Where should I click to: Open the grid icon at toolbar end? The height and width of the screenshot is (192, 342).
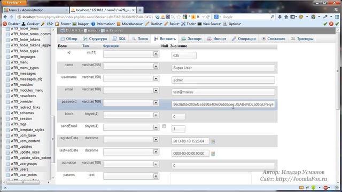pyautogui.click(x=337, y=17)
